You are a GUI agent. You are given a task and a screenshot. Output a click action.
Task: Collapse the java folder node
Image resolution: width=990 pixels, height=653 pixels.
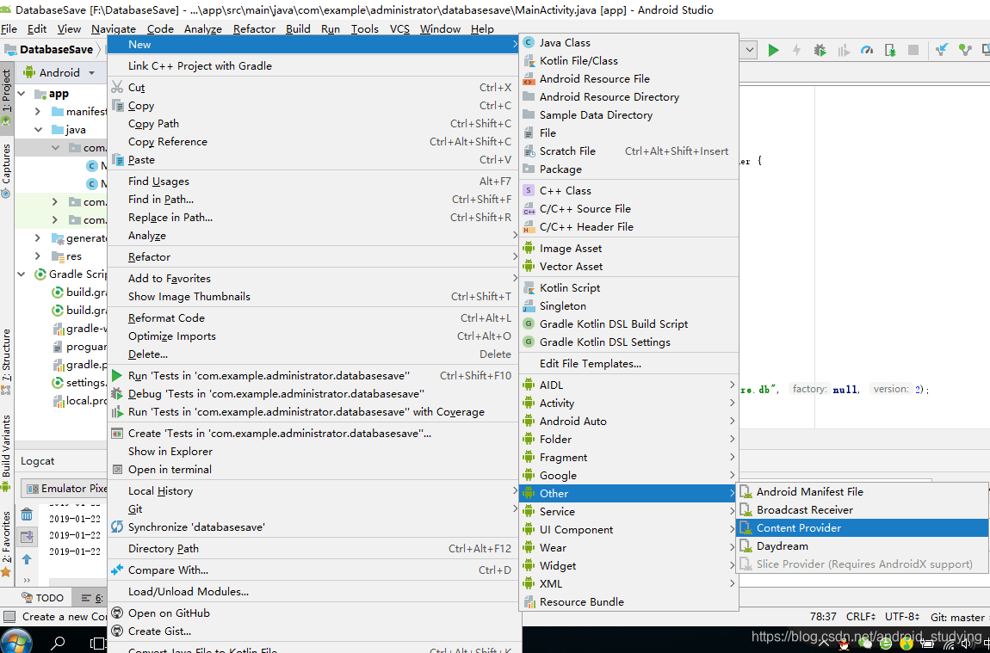(x=39, y=129)
